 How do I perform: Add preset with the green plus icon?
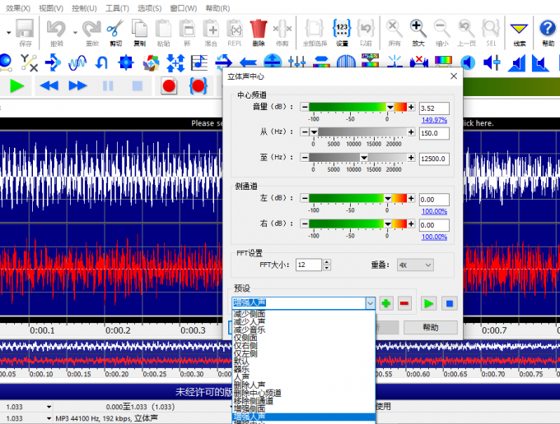[385, 303]
